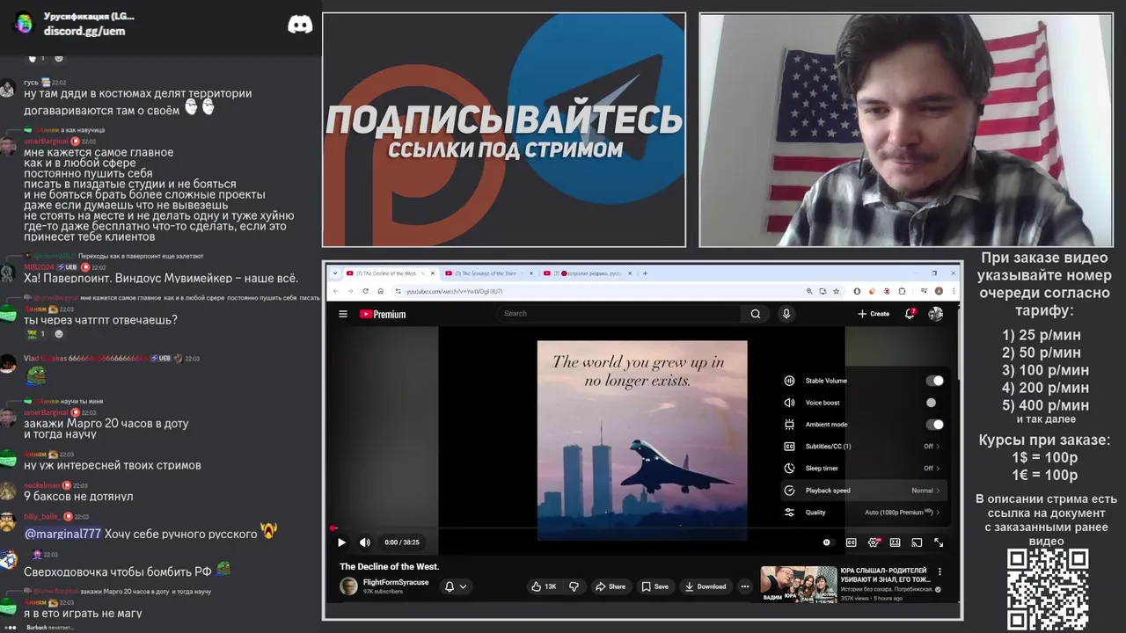Toggle the Voice boost switch

[934, 403]
